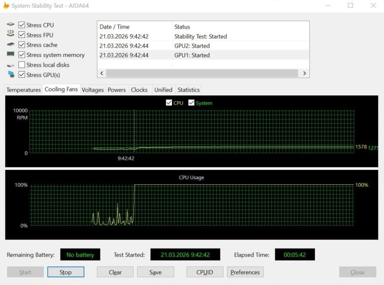Open Preferences dialog
This screenshot has width=384, height=285.
pyautogui.click(x=245, y=272)
